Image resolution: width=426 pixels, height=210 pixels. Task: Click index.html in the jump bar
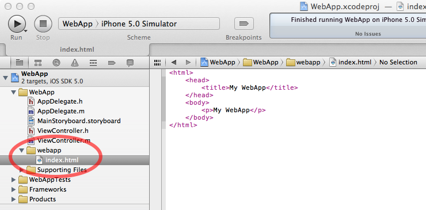(351, 62)
